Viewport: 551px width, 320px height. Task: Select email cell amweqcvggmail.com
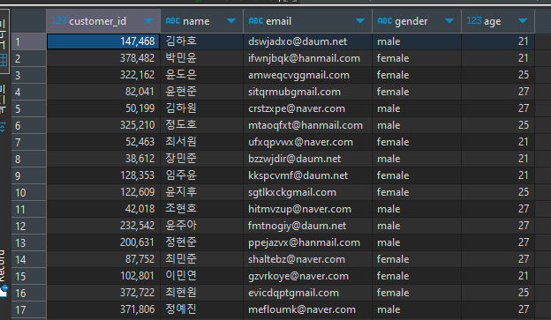(x=308, y=75)
